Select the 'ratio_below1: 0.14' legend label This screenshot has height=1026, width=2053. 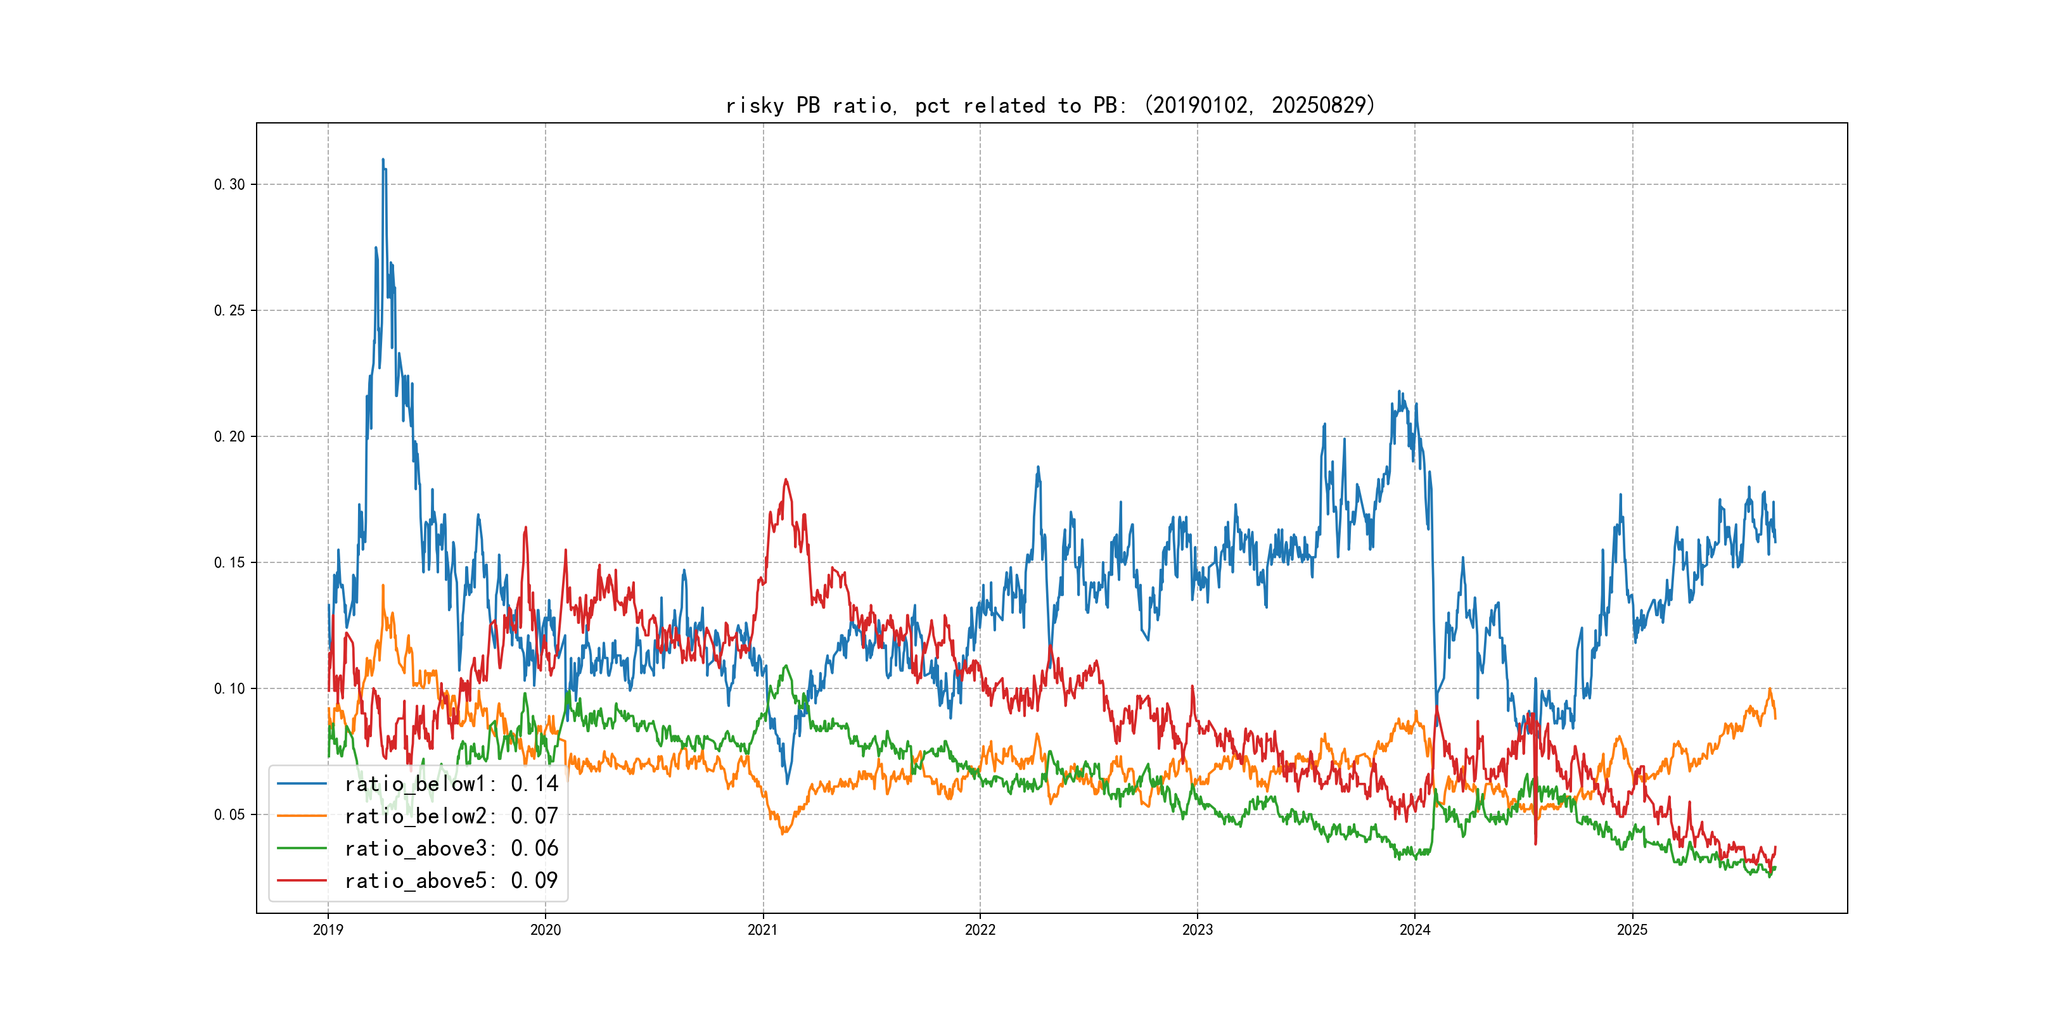click(451, 784)
